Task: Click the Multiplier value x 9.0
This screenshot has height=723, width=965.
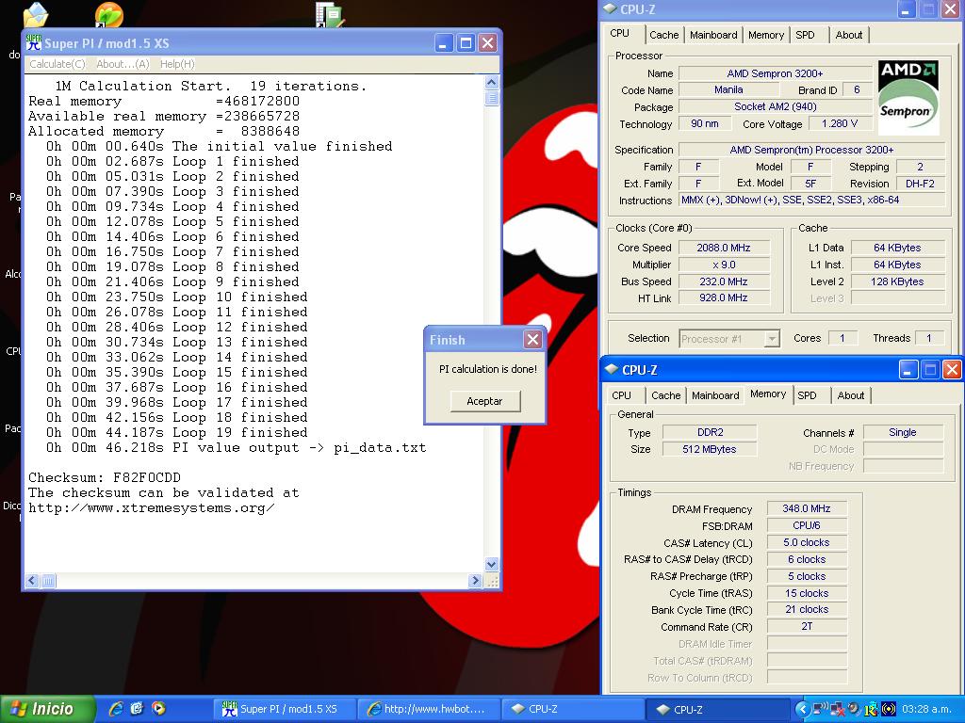Action: click(x=723, y=265)
